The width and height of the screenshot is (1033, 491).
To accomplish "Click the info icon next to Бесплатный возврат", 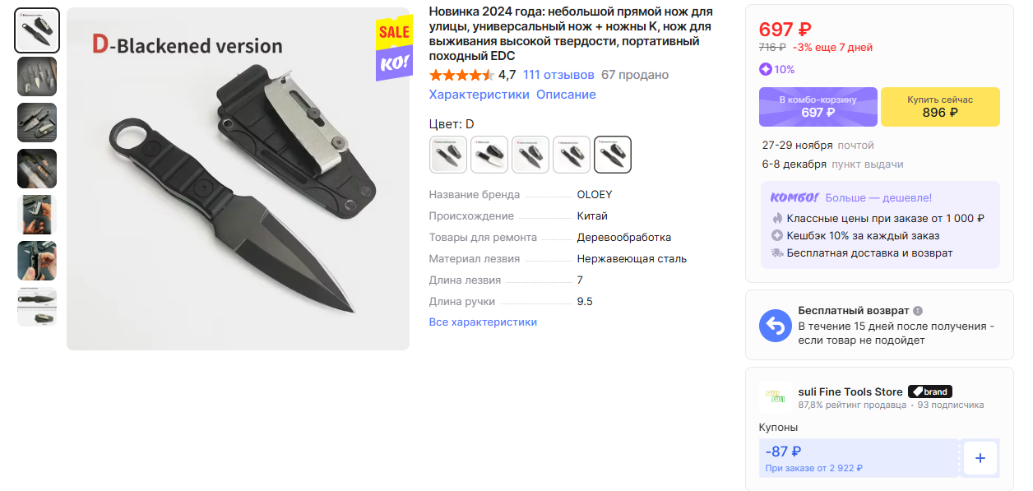I will tap(918, 311).
